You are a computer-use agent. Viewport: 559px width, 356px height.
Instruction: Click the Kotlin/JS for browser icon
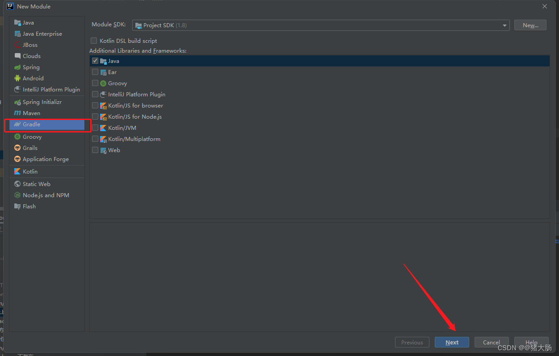tap(104, 106)
